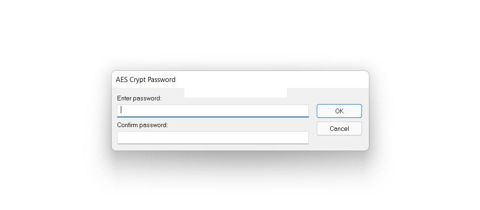The image size is (480, 210).
Task: Abort encryption using the Cancel button
Action: [339, 128]
